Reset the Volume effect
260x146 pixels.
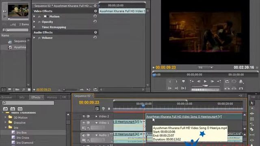pyautogui.click(x=95, y=37)
